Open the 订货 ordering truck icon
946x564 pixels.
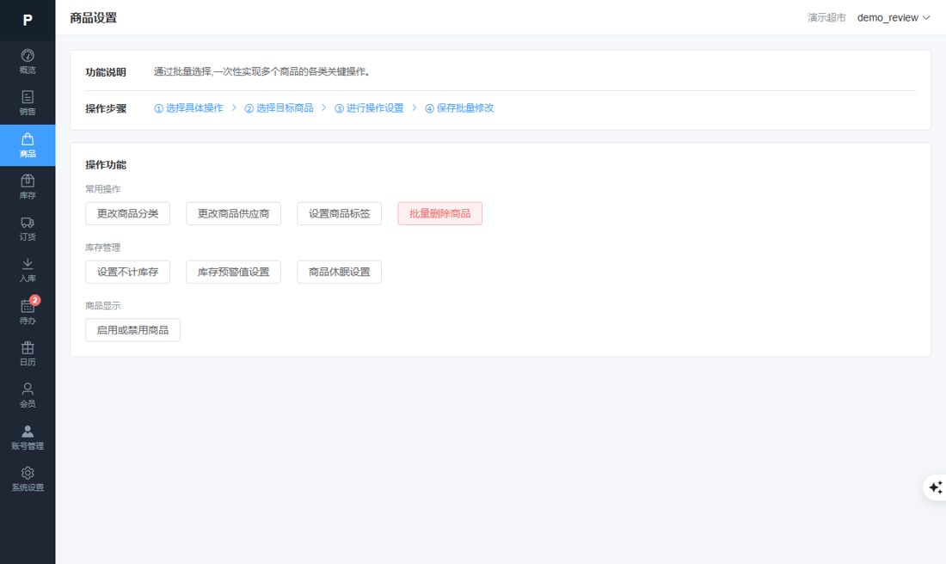click(x=28, y=229)
